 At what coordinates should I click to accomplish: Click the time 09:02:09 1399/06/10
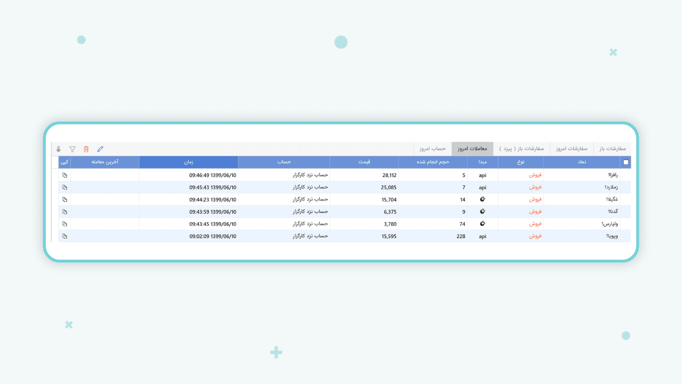tap(213, 236)
